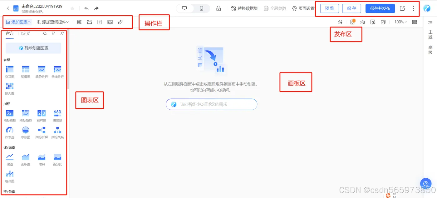Click the 预览 button

(329, 9)
